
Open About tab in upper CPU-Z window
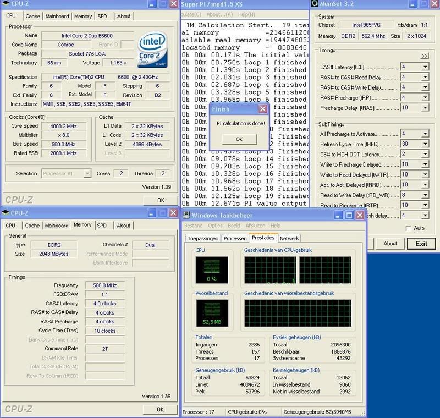[x=124, y=16]
